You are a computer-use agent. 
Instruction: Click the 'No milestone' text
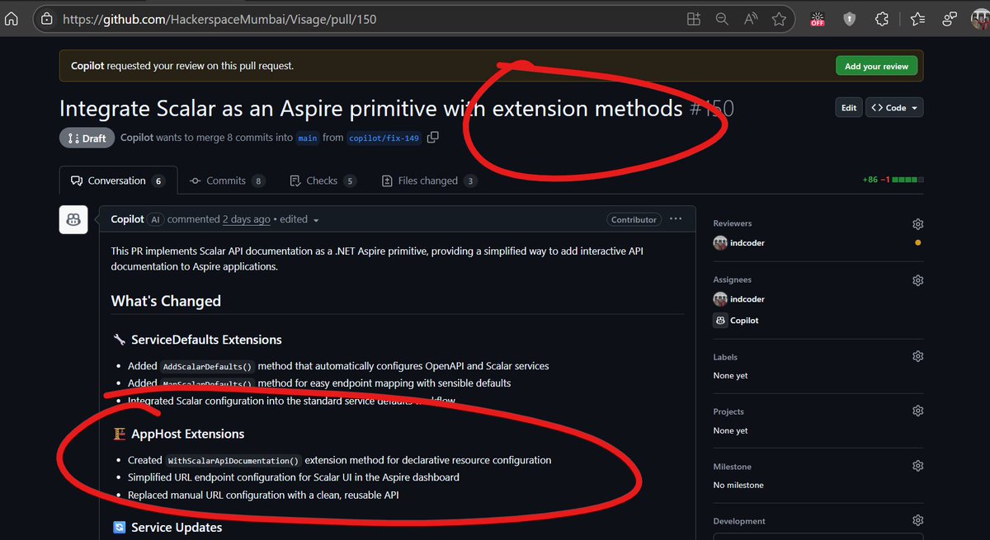point(738,485)
